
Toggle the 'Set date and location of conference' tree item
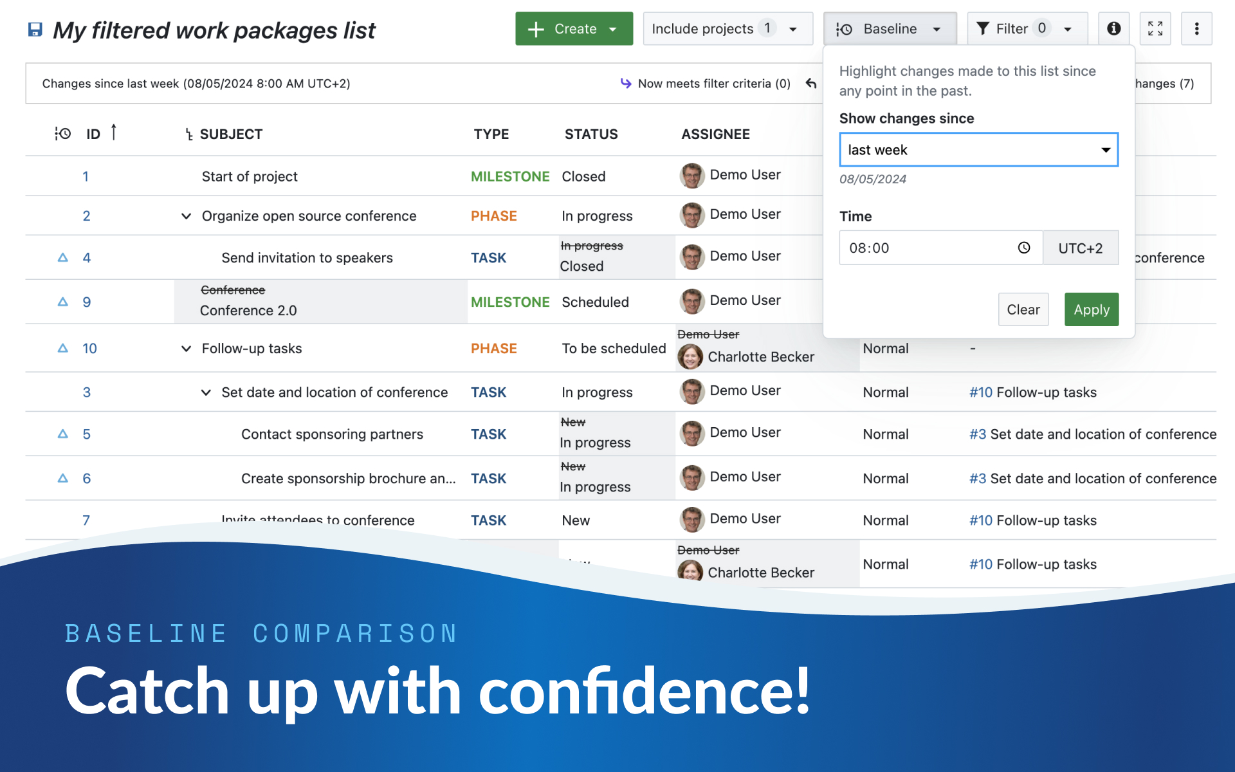(x=205, y=391)
